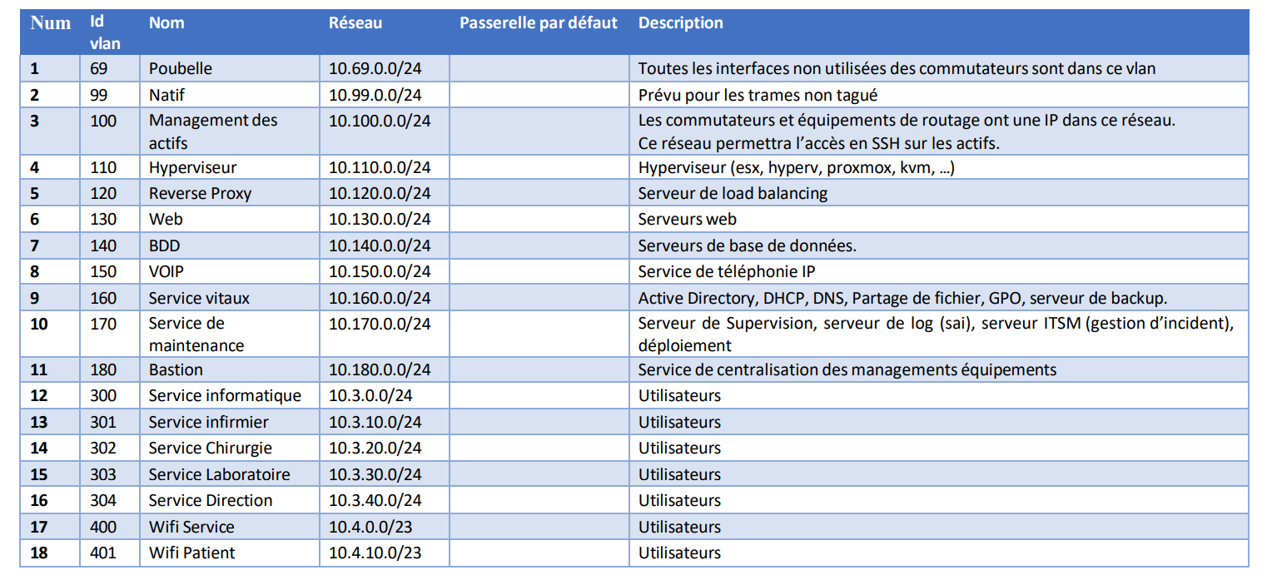Select the "Wifi Patient" name cell
This screenshot has height=585, width=1267.
[x=191, y=553]
